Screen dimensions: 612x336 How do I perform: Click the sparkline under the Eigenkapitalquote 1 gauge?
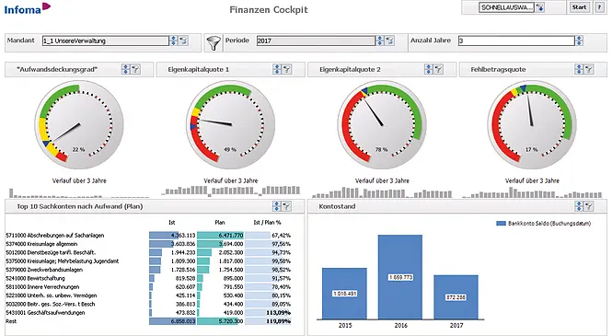pos(231,191)
